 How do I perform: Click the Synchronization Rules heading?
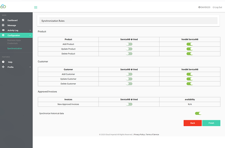pyautogui.click(x=53, y=21)
